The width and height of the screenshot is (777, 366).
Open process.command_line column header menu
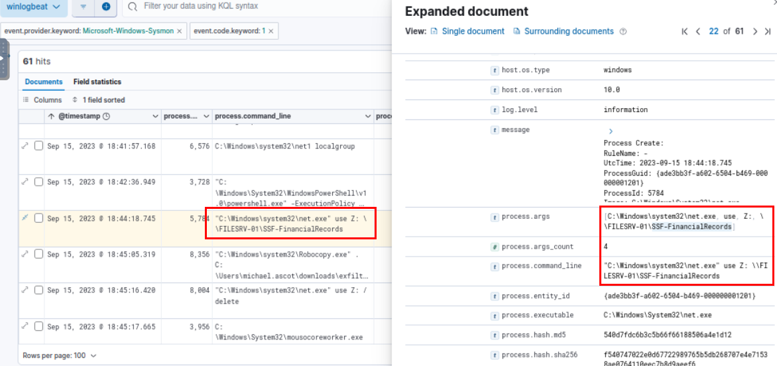(x=368, y=116)
